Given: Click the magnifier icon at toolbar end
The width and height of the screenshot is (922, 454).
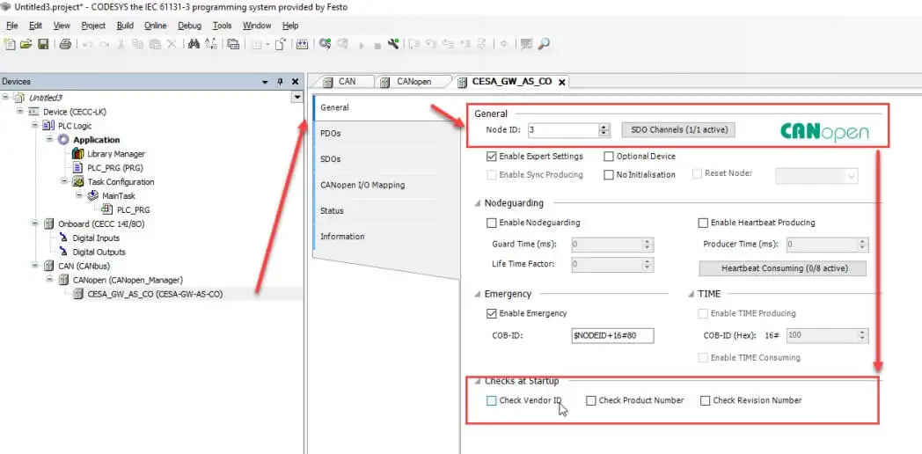Looking at the screenshot, I should click(544, 44).
